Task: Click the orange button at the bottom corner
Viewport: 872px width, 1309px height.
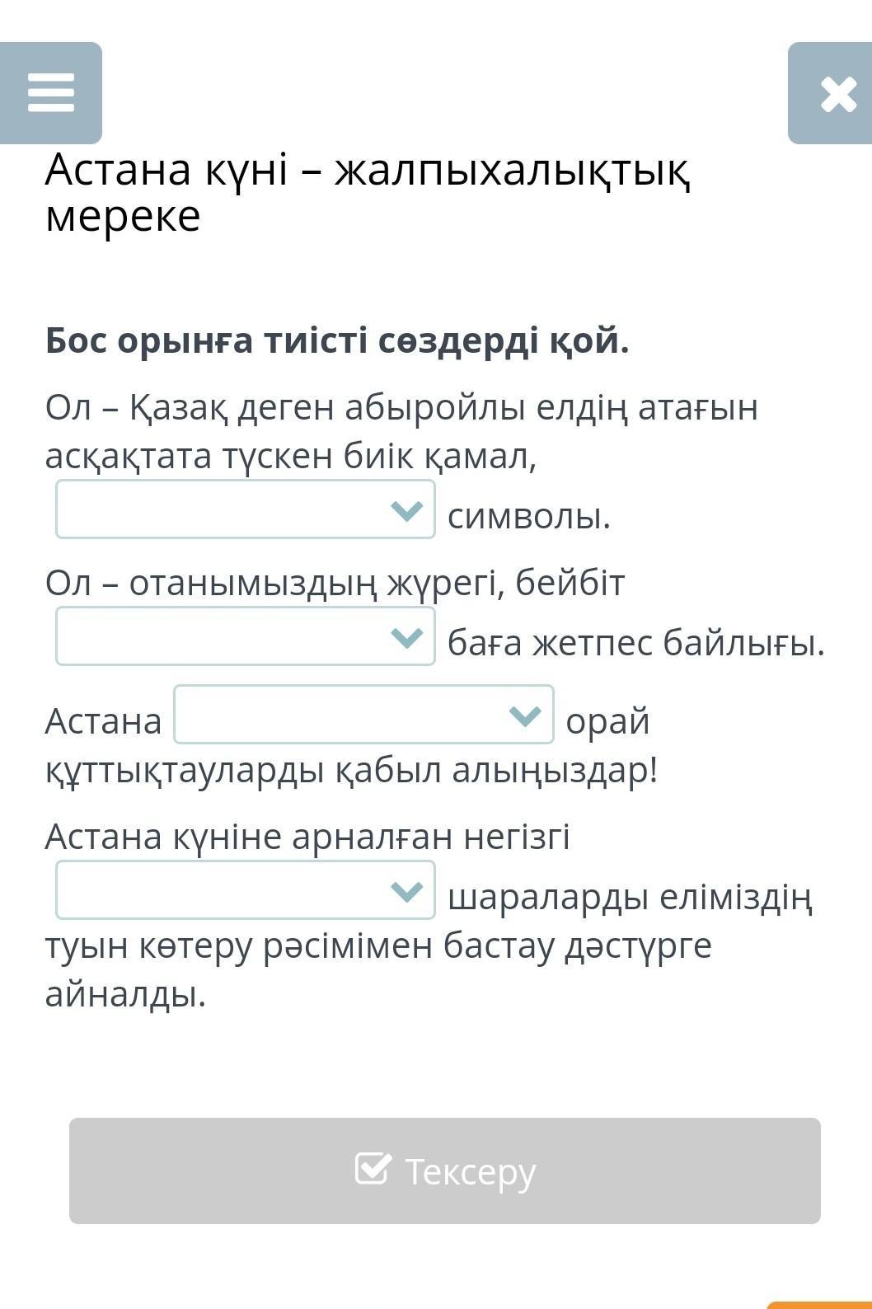Action: tap(819, 1305)
